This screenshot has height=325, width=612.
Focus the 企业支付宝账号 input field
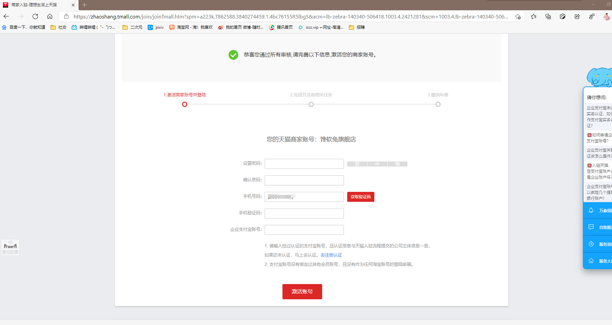304,230
